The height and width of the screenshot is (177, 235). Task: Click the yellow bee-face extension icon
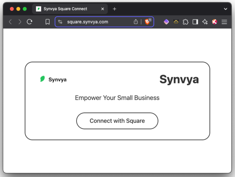click(176, 22)
